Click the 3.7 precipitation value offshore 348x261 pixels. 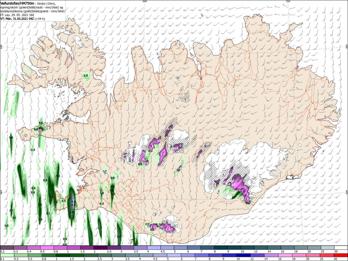click(x=100, y=228)
